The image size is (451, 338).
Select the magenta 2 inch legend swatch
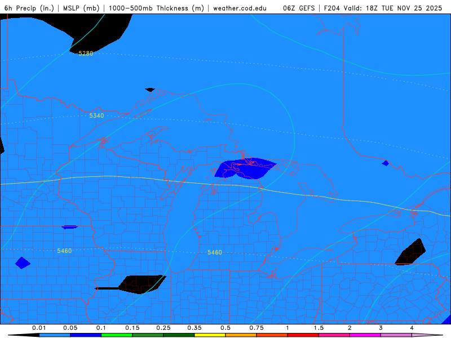click(x=365, y=335)
